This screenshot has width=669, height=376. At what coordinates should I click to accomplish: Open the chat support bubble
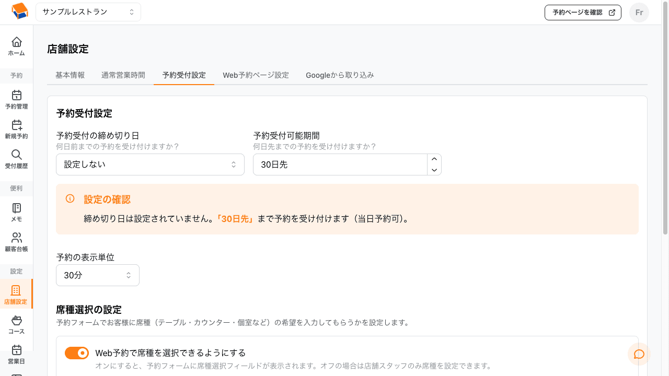coord(639,354)
